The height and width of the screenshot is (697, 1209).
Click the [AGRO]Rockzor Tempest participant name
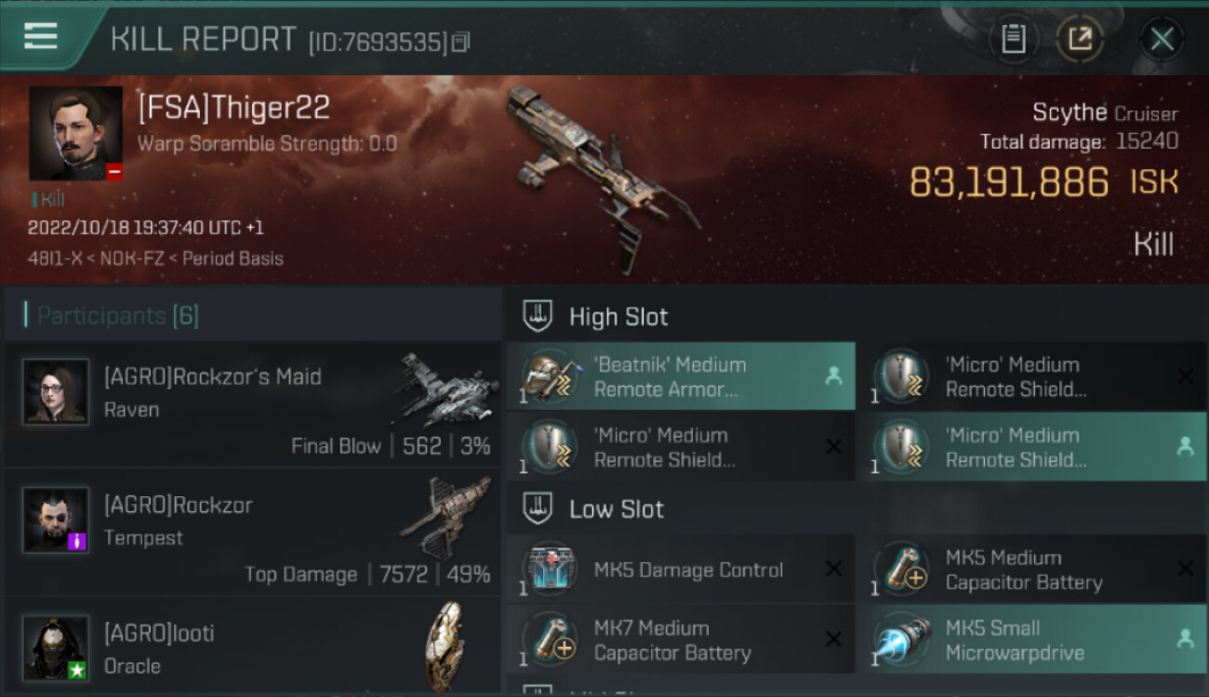tap(179, 506)
